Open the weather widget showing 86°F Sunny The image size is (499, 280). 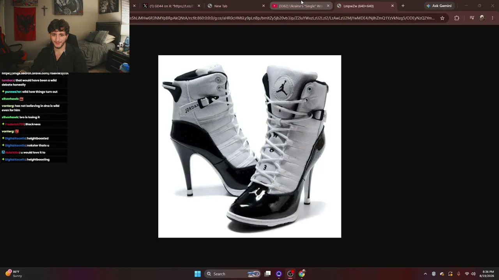pos(14,274)
